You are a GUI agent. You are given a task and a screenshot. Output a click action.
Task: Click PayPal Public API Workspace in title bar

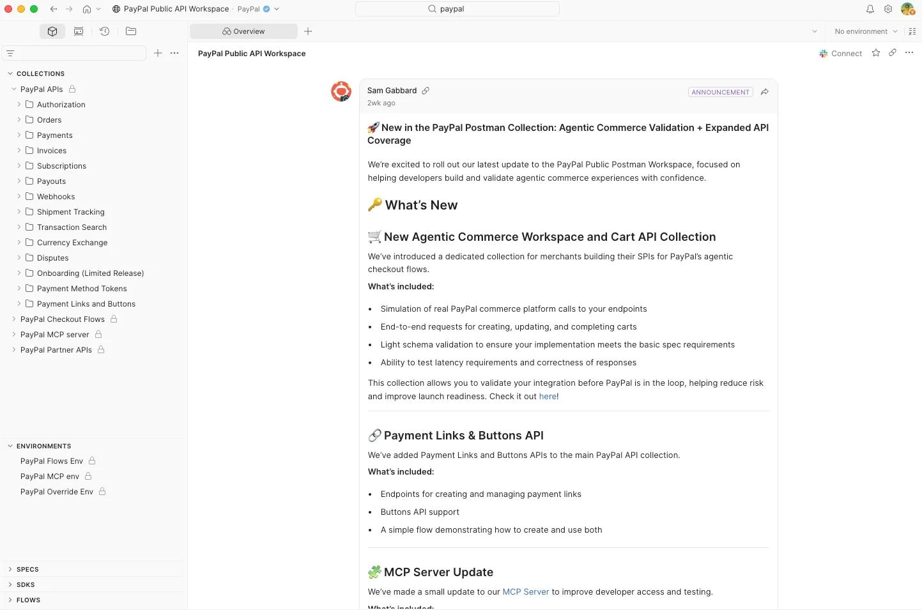tap(176, 9)
